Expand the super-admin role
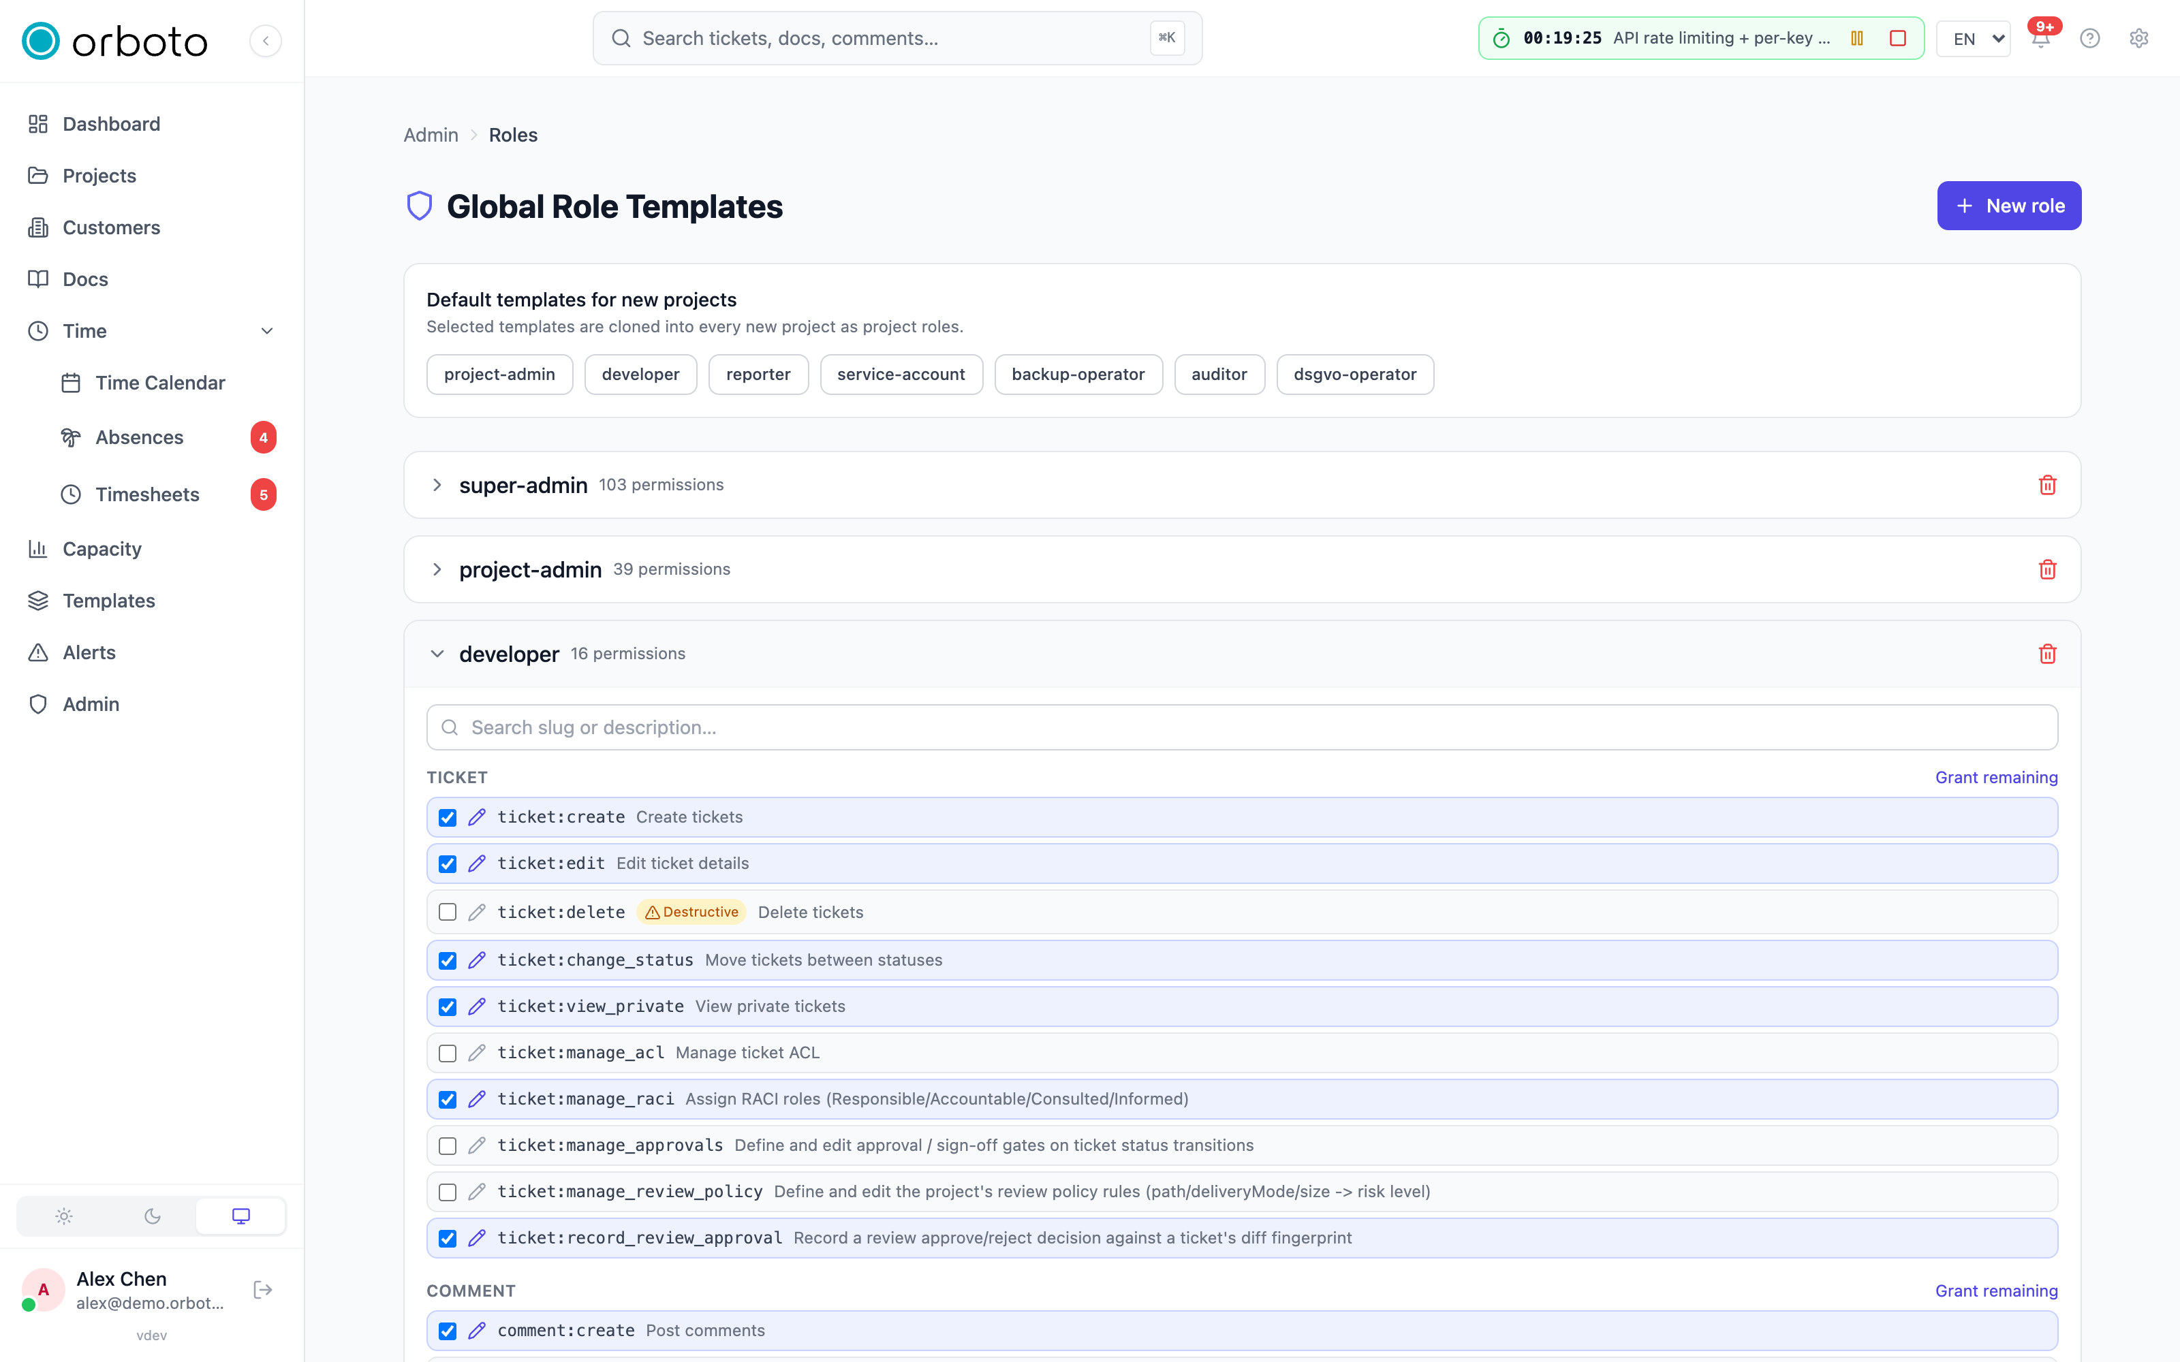2180x1362 pixels. pos(437,485)
